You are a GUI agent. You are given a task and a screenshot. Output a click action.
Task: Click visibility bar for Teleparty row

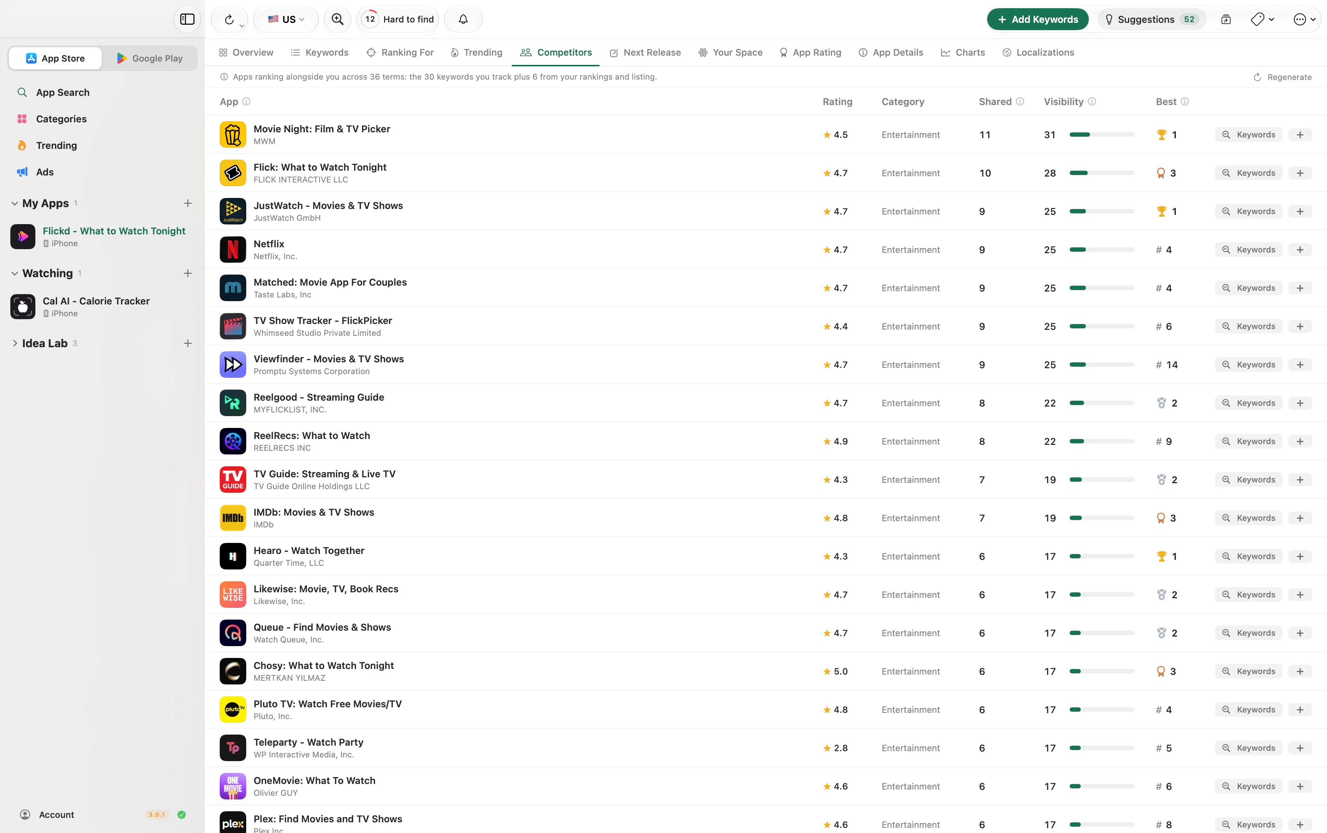tap(1102, 748)
